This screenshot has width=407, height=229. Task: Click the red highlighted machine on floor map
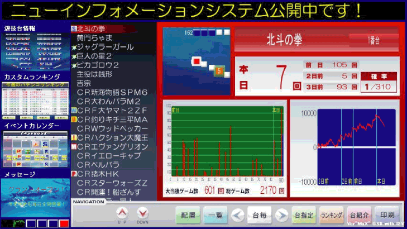tap(197, 61)
